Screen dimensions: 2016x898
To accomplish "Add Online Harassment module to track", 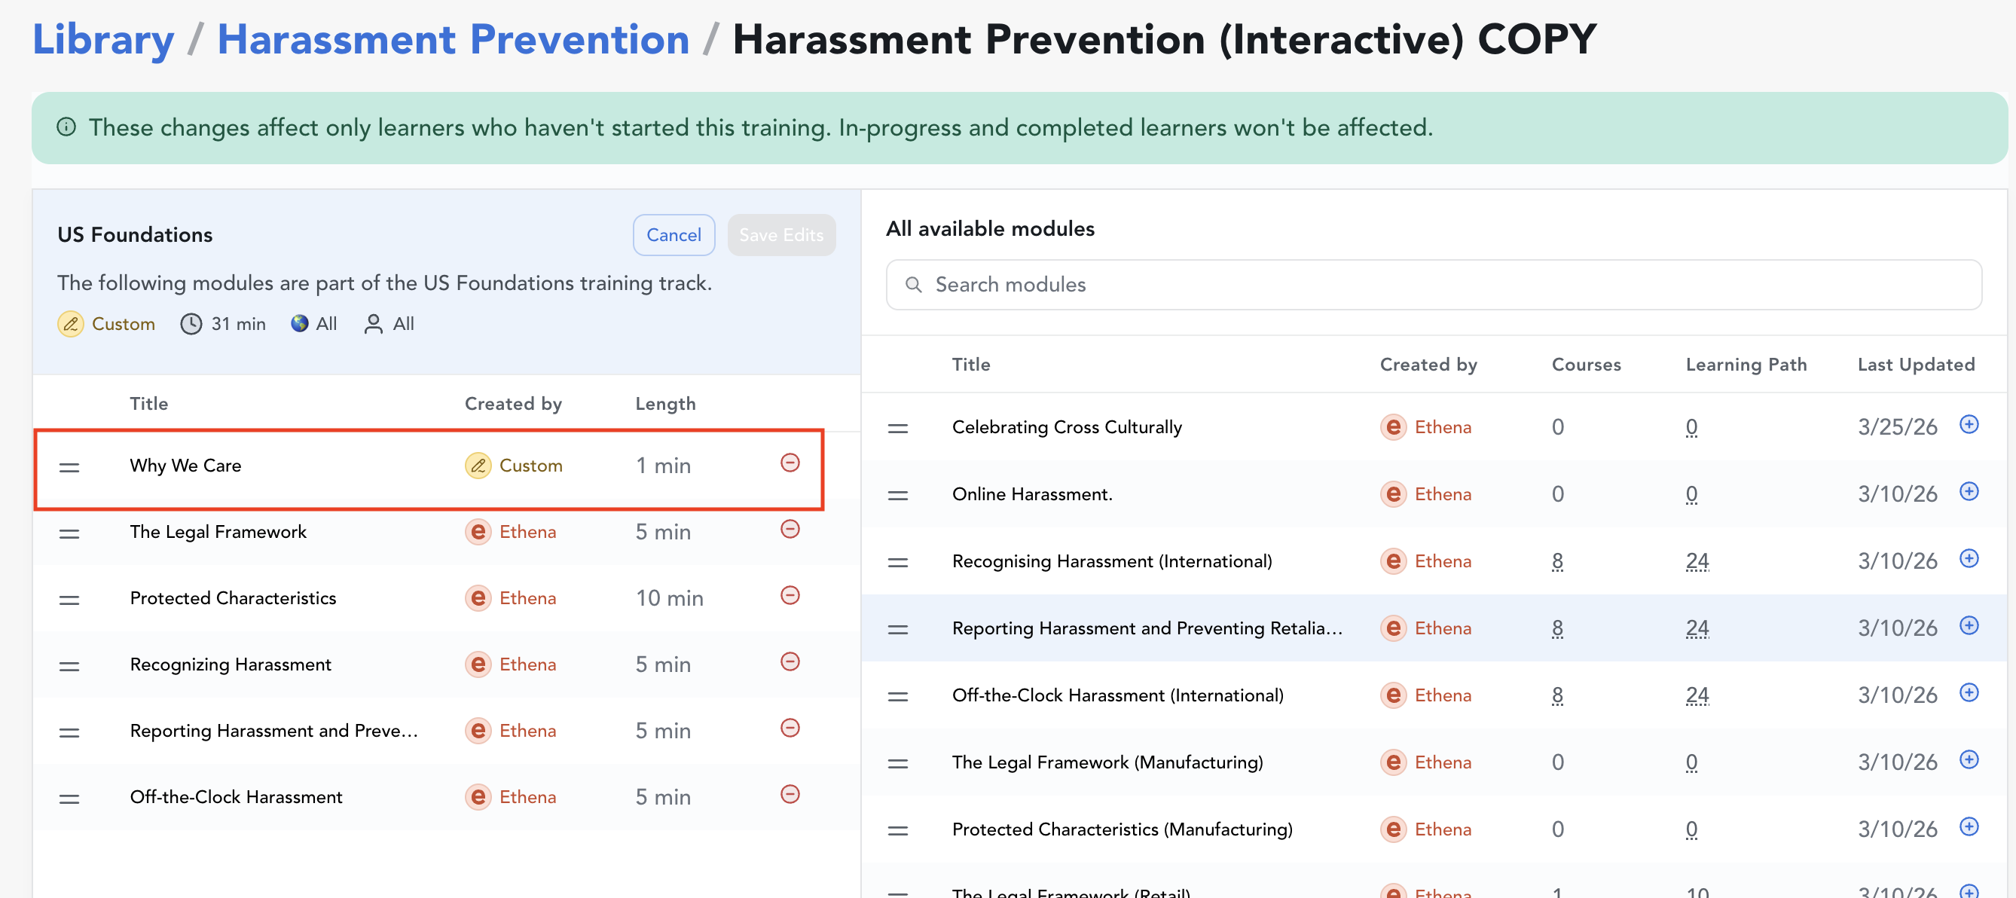I will click(x=1969, y=492).
